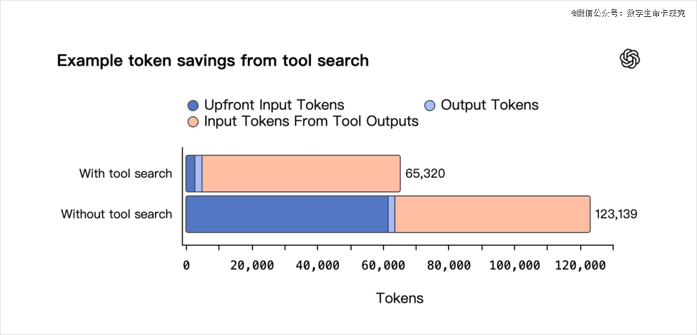Click the OpenAI logo icon
Image resolution: width=697 pixels, height=335 pixels.
point(629,59)
